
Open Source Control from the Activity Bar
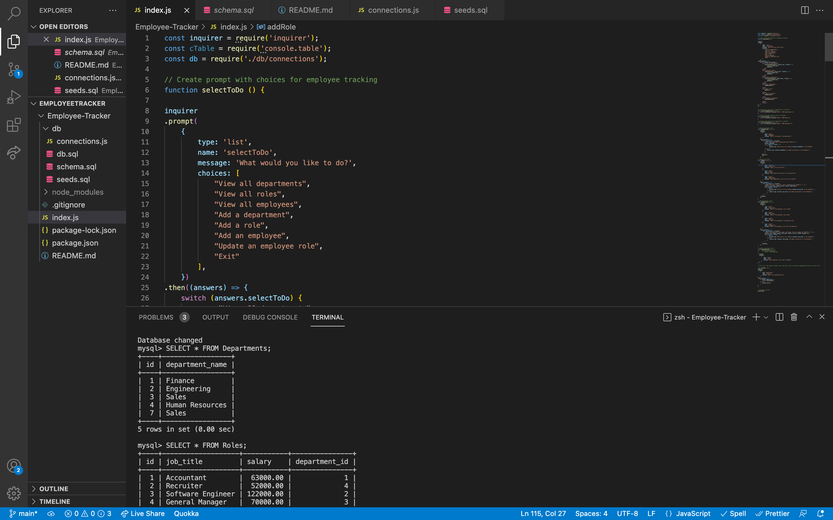13,69
